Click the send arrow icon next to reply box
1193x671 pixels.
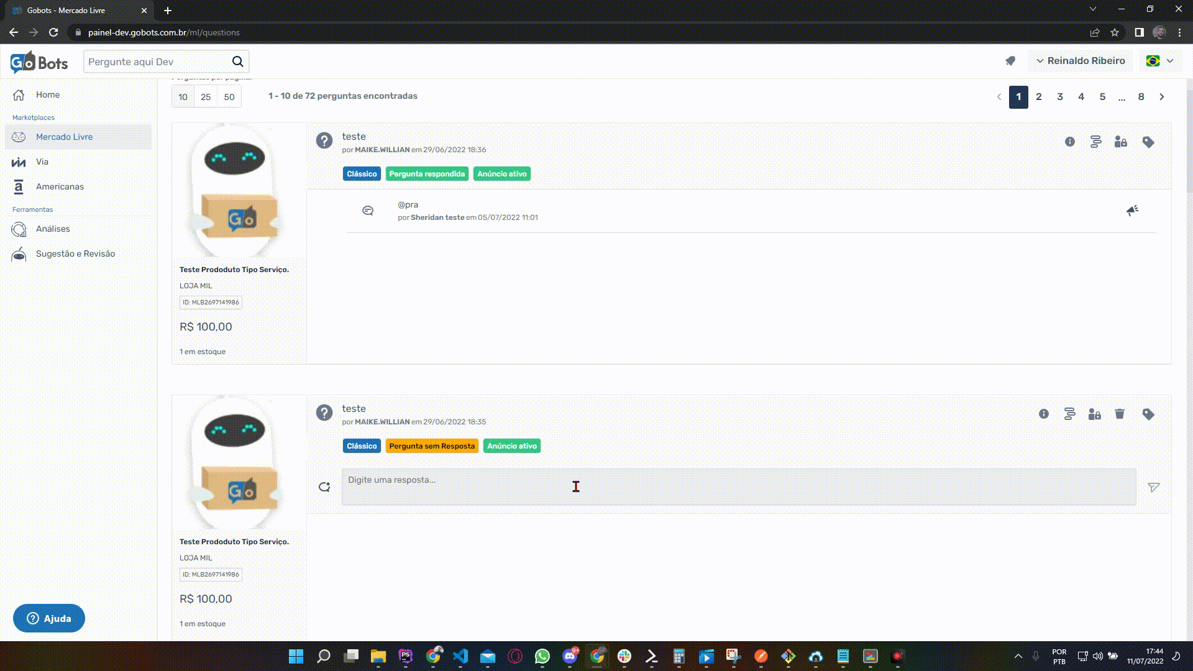click(1153, 488)
